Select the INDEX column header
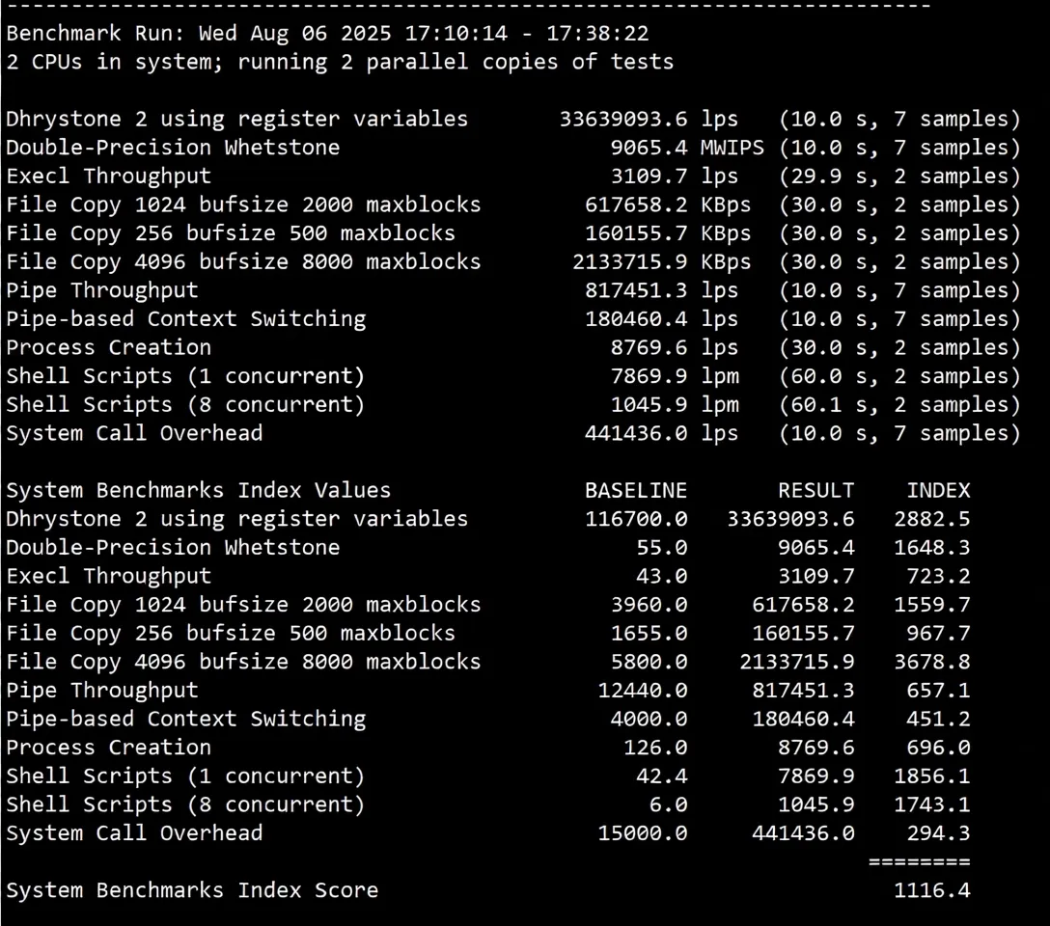 click(938, 489)
